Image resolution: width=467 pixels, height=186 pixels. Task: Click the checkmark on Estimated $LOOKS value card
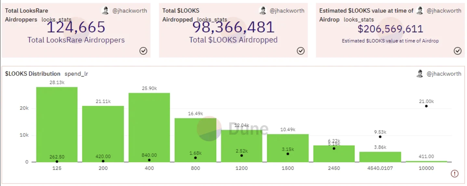click(458, 51)
